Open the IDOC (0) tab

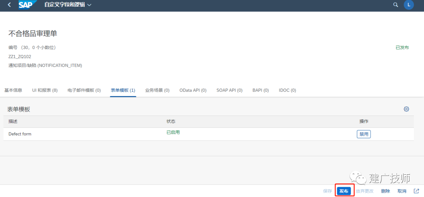click(x=287, y=90)
